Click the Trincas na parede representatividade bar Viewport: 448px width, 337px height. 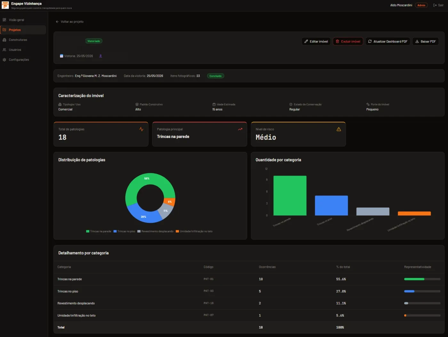coord(422,279)
